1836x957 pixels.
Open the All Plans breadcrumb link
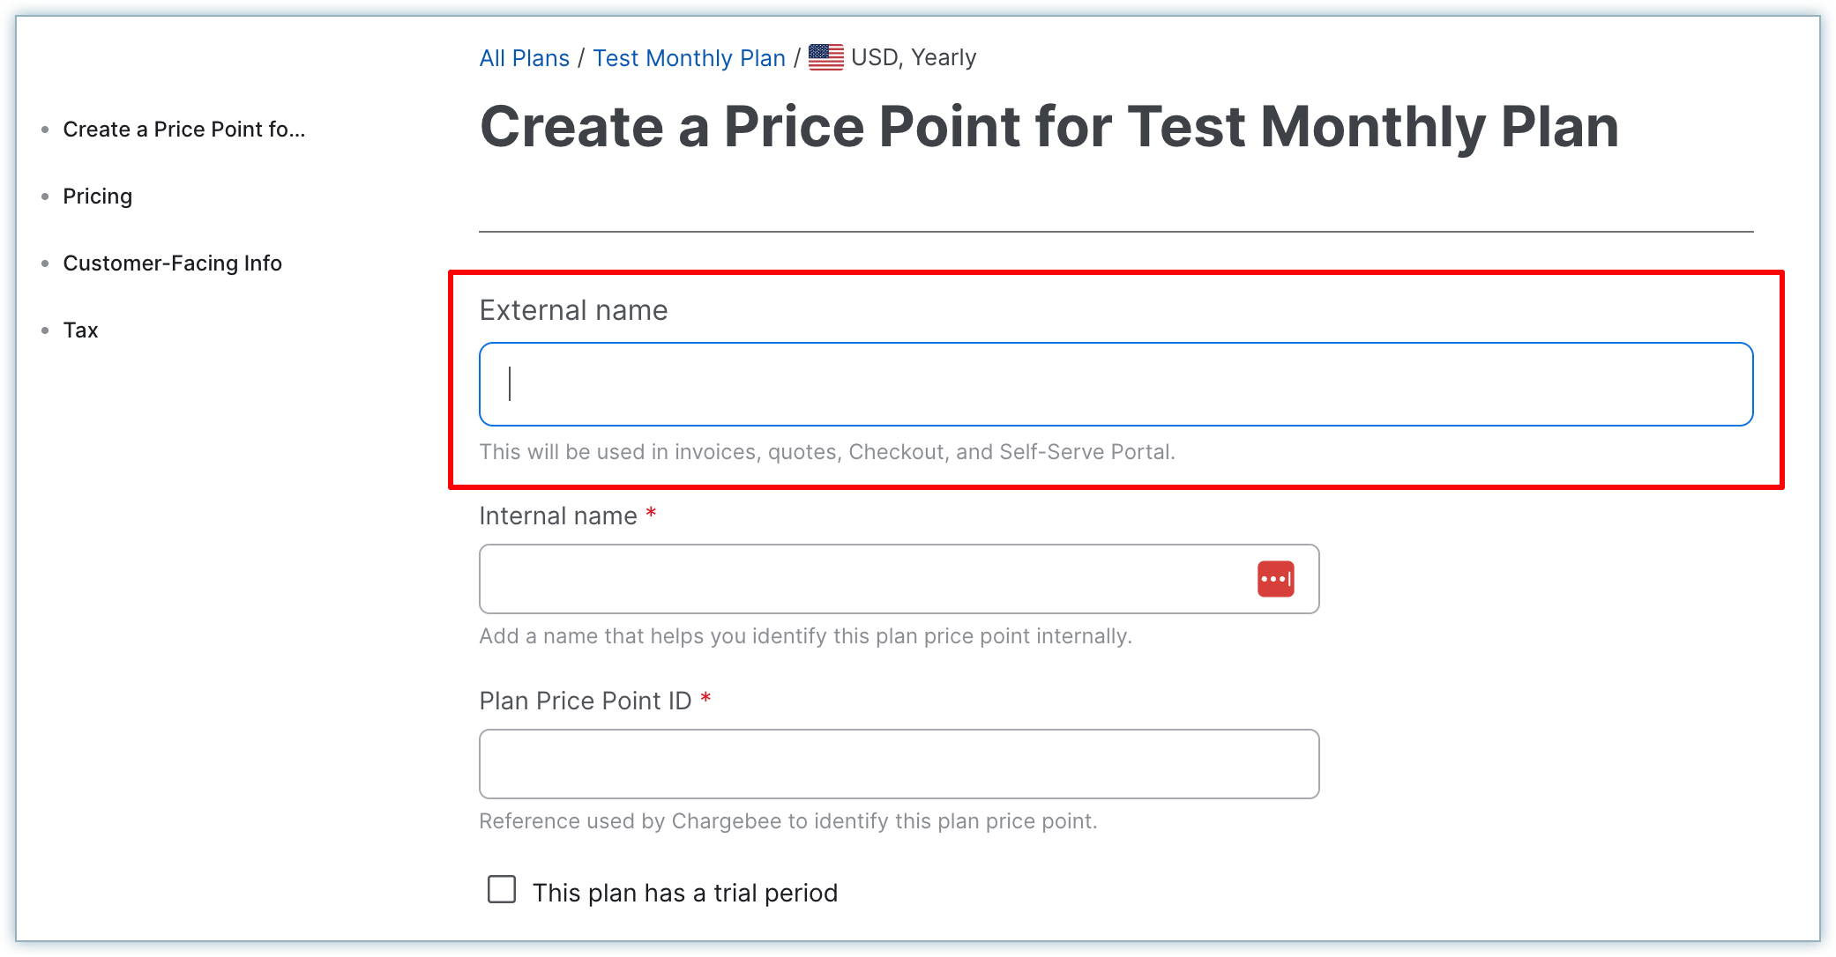pos(524,58)
